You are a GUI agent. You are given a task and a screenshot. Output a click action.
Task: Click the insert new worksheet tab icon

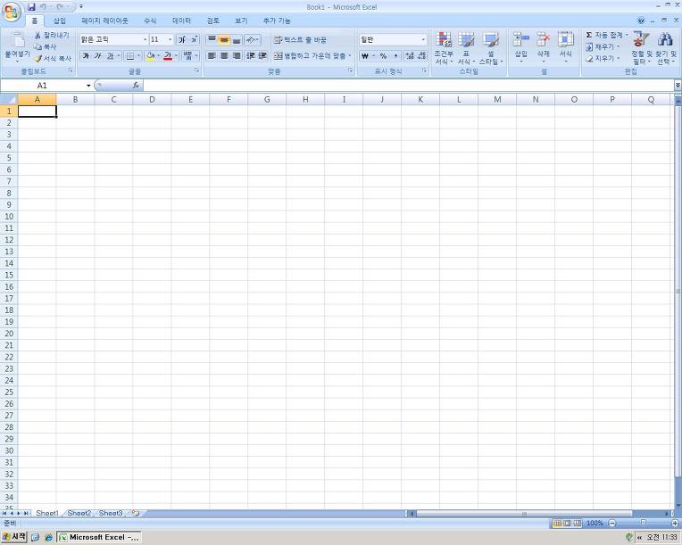pyautogui.click(x=136, y=513)
